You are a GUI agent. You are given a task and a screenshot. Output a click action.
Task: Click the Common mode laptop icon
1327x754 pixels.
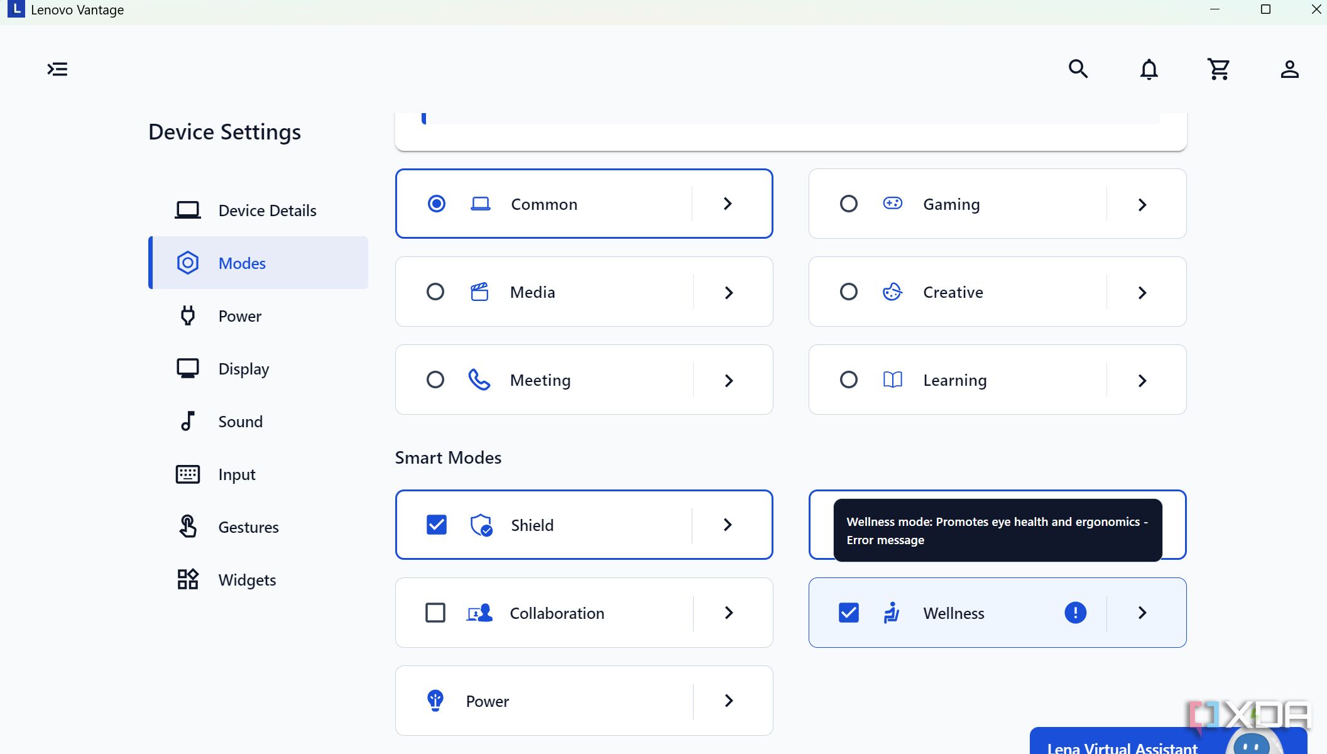(x=480, y=204)
